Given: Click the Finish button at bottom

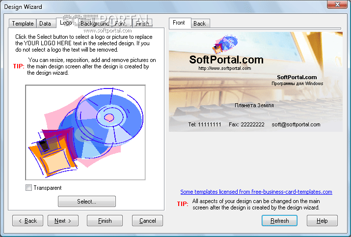Looking at the screenshot, I should pyautogui.click(x=105, y=221).
